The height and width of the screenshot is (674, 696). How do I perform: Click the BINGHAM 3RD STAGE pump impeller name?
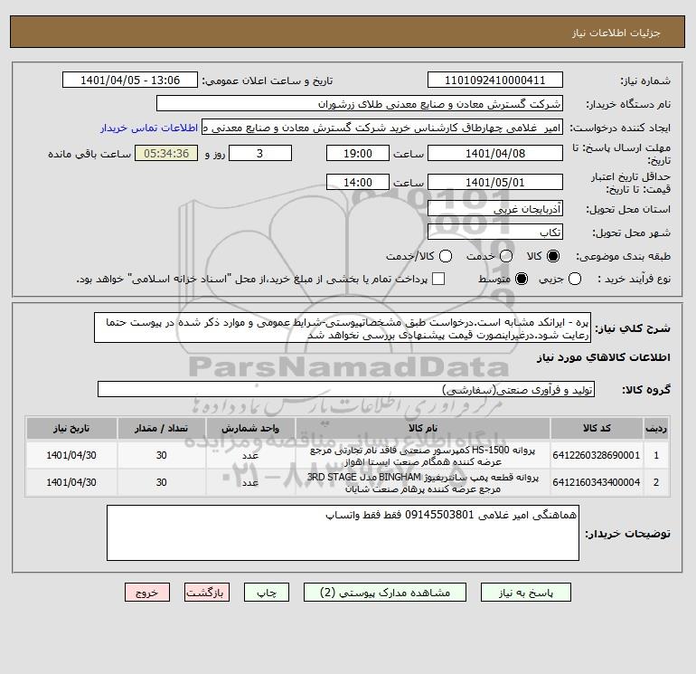click(423, 483)
